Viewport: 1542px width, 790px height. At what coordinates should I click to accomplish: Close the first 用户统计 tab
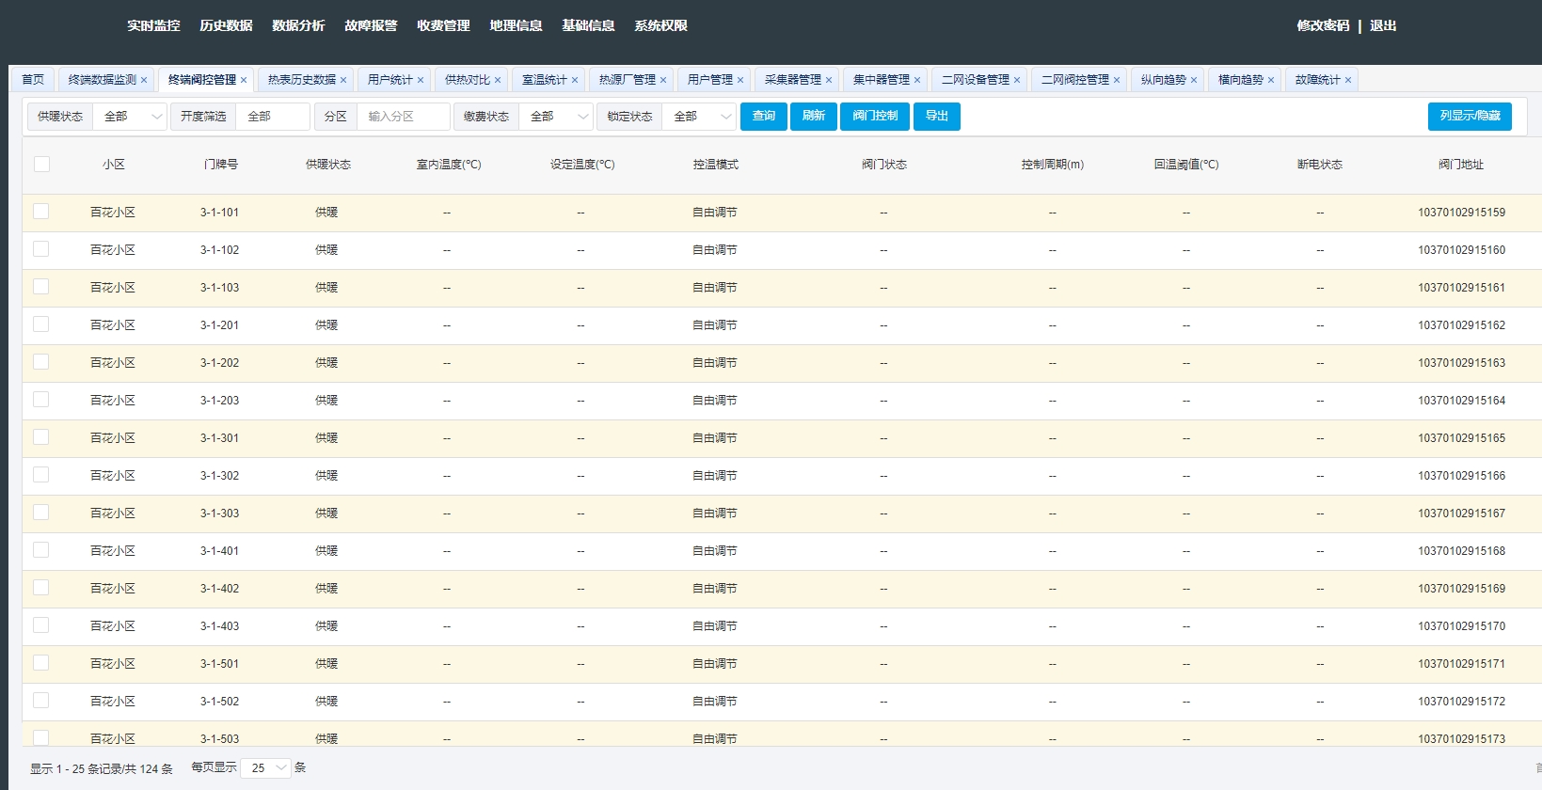(421, 80)
